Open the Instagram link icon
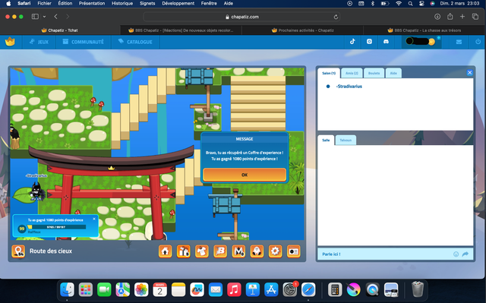 (369, 42)
